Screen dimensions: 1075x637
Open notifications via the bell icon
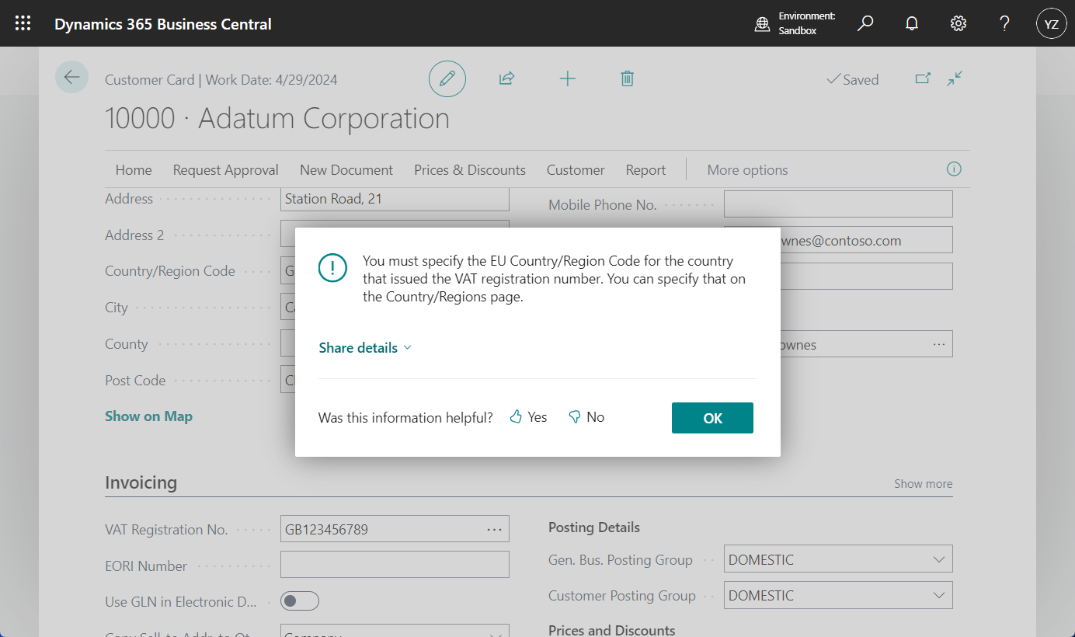[911, 23]
